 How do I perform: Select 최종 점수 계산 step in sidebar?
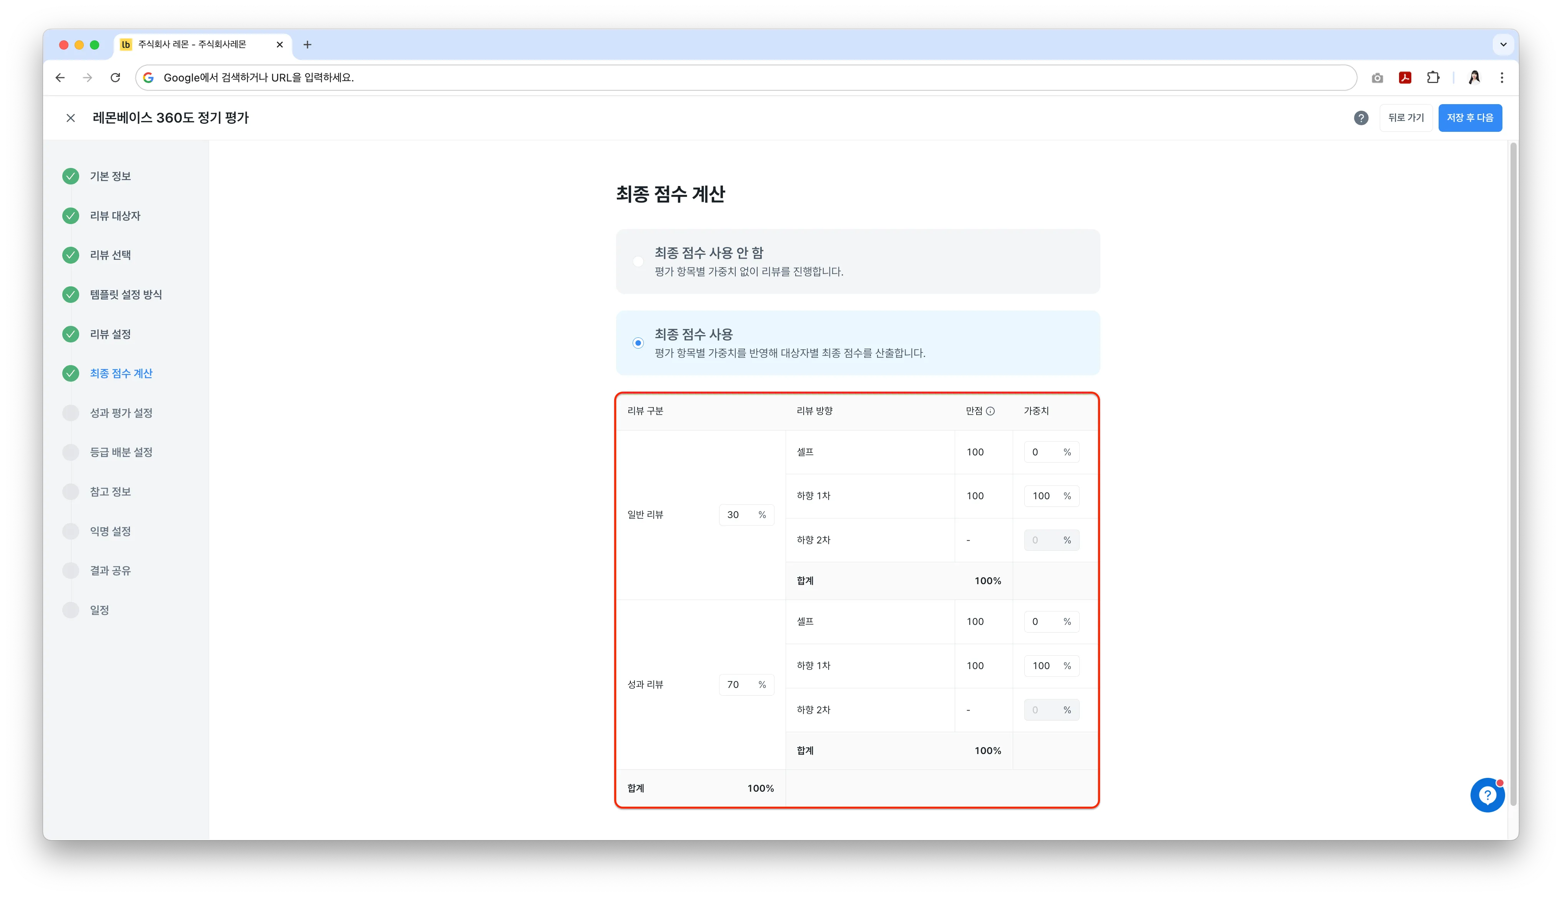pos(121,373)
